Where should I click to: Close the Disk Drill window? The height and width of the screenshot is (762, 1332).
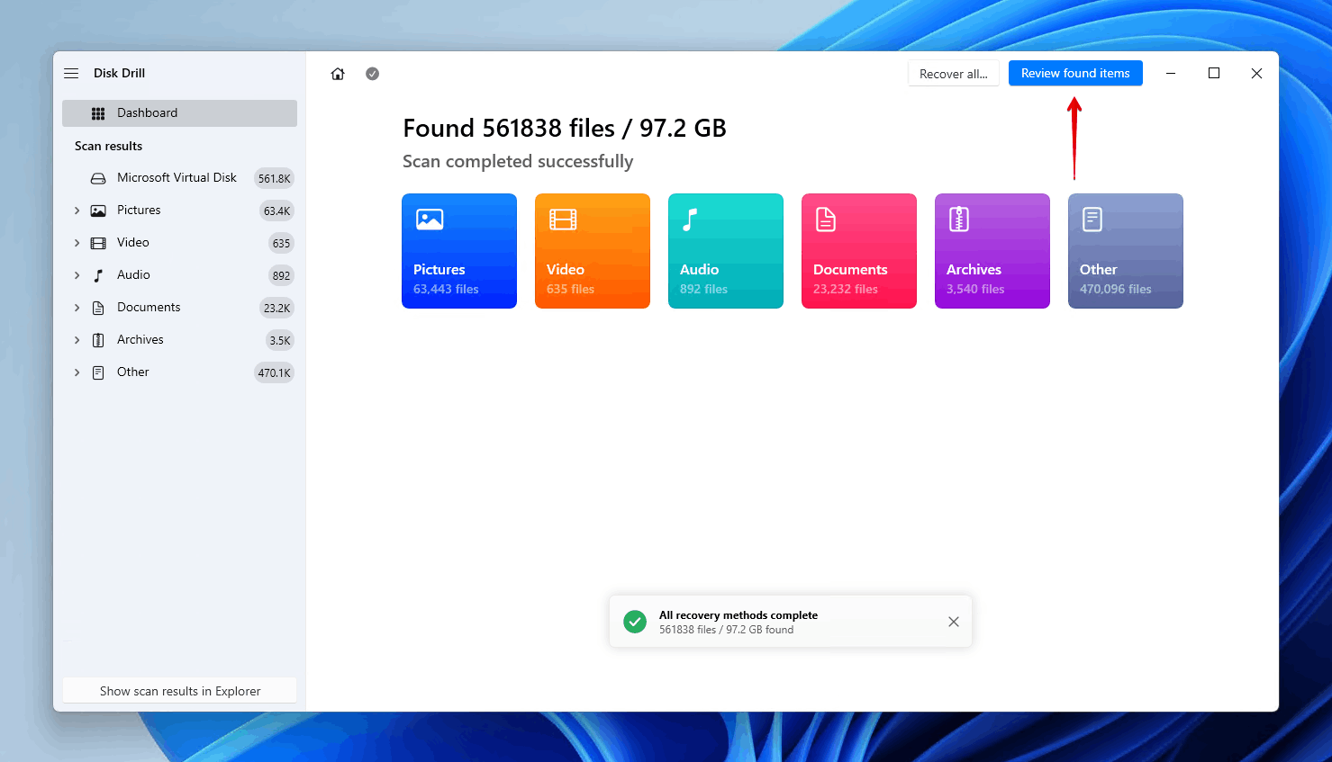click(x=1256, y=74)
